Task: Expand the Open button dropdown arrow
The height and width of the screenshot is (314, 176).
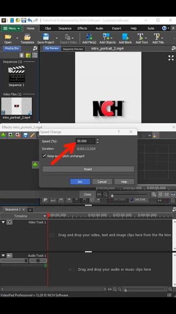Action: click(17, 38)
